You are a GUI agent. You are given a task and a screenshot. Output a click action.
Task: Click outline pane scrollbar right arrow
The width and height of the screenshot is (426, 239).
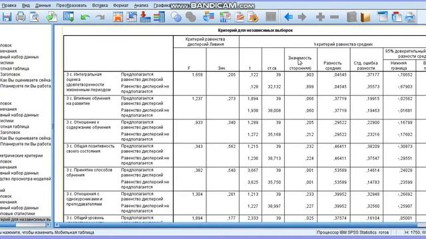(x=49, y=224)
